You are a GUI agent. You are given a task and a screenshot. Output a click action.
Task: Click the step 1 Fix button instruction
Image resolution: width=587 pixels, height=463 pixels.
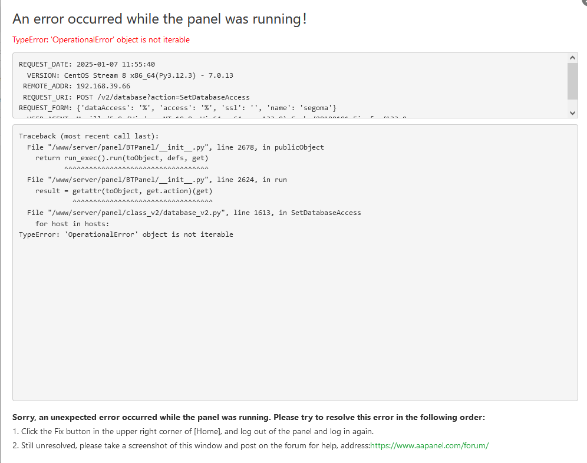(x=193, y=431)
